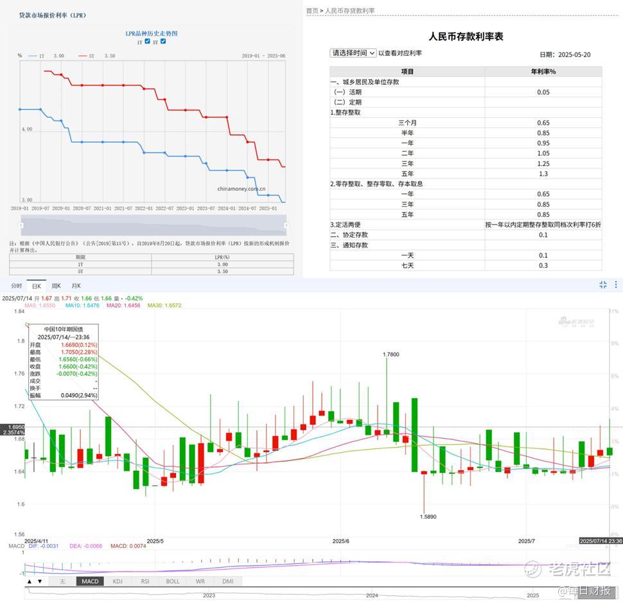Image resolution: width=623 pixels, height=605 pixels.
Task: Click the 1.7800 high price label
Action: 391,355
